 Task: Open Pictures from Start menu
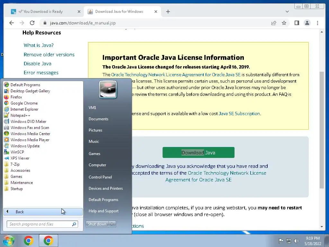click(x=95, y=130)
